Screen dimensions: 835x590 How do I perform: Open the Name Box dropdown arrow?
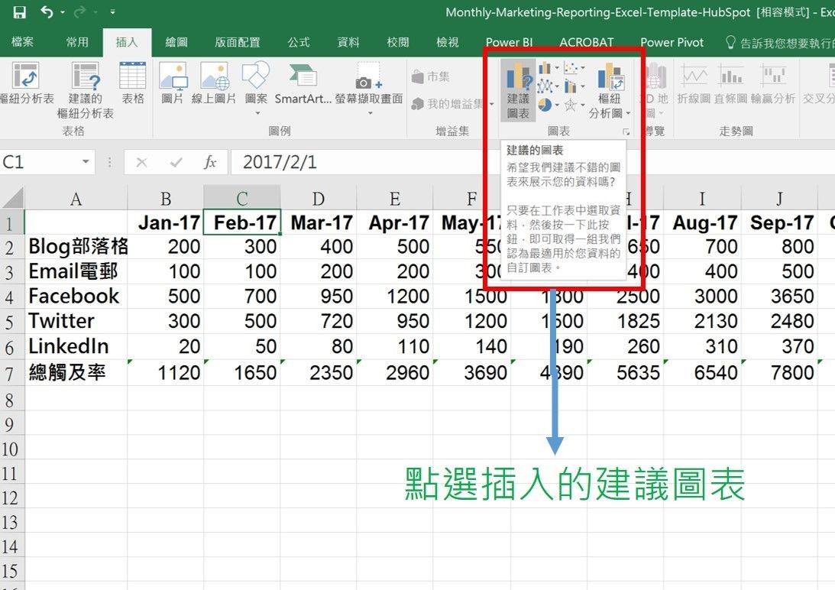(x=86, y=161)
